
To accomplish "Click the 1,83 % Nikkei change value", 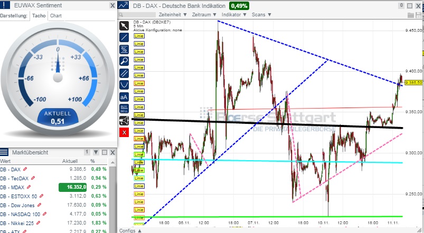I will coord(99,223).
